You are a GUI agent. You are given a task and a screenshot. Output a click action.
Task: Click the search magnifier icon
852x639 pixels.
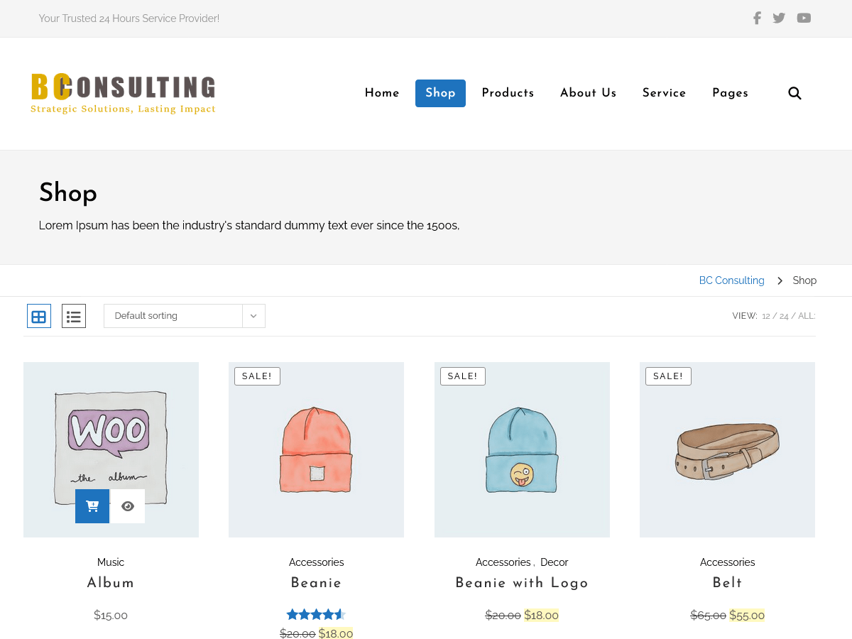(x=794, y=93)
